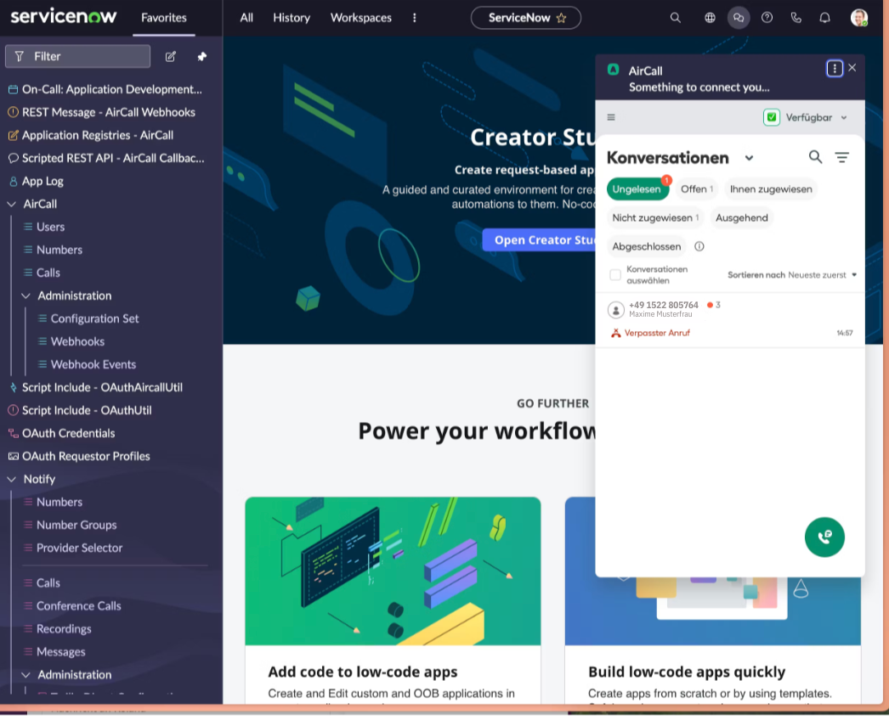Open REST Message - AirCall Webhooks favorite

tap(108, 112)
